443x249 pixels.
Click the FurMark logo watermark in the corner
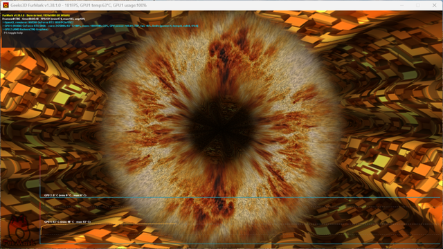coord(19,231)
